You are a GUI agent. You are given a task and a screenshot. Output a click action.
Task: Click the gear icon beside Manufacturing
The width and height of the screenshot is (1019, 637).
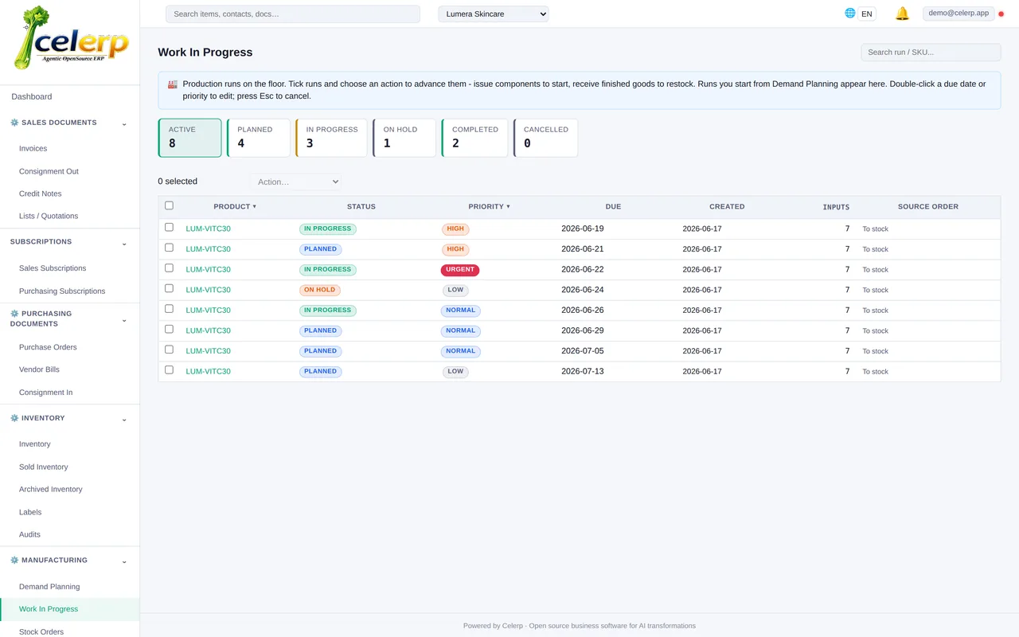coord(14,561)
